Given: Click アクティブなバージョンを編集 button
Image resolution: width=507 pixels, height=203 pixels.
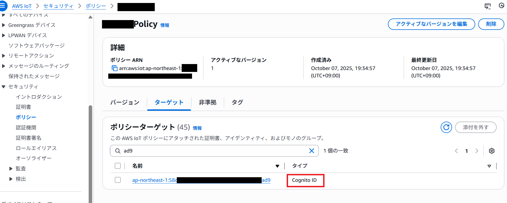Looking at the screenshot, I should [x=431, y=24].
